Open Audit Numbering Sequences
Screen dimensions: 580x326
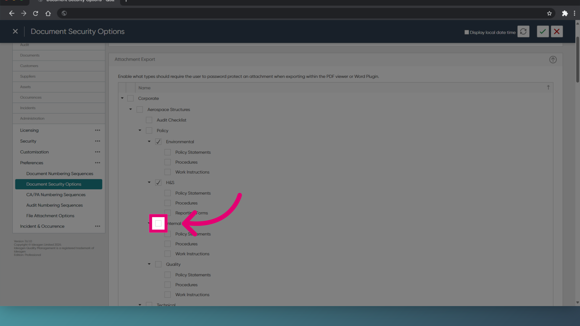(54, 205)
